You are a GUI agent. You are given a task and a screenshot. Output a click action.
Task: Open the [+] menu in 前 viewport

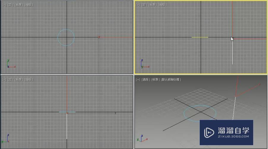coord(138,5)
